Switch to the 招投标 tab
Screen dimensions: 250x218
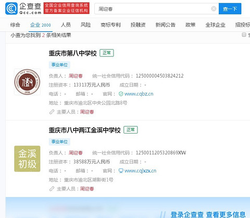tap(243, 25)
